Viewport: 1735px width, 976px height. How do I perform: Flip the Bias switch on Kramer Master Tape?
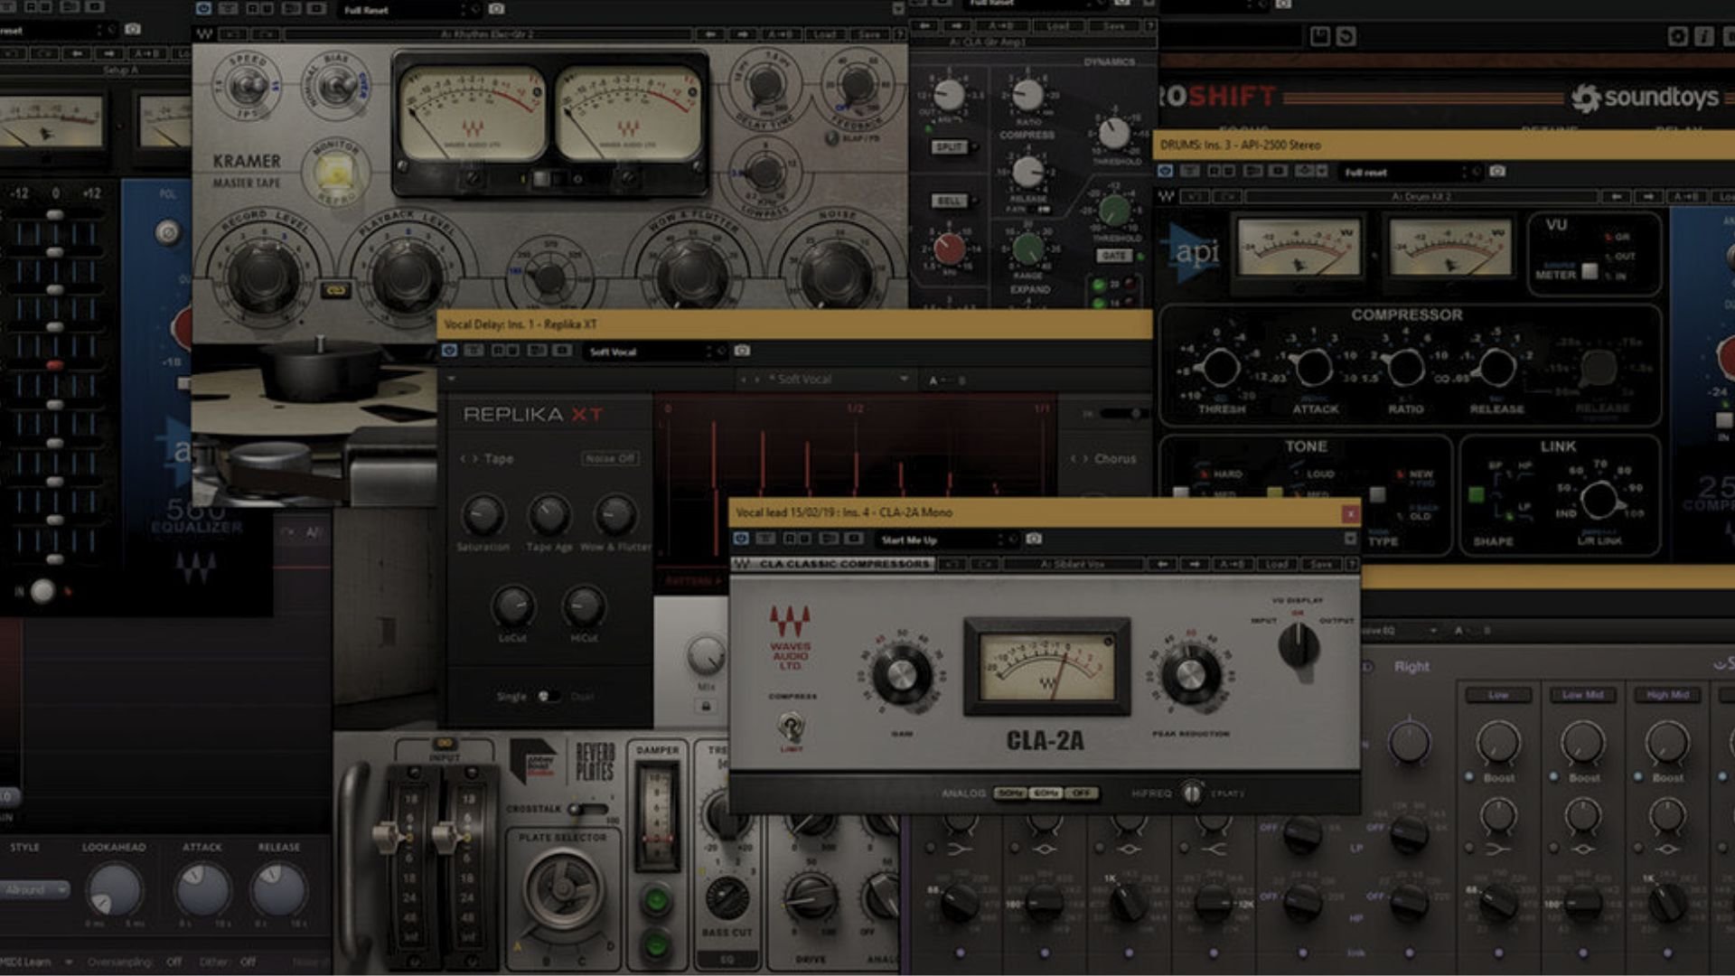[x=336, y=87]
